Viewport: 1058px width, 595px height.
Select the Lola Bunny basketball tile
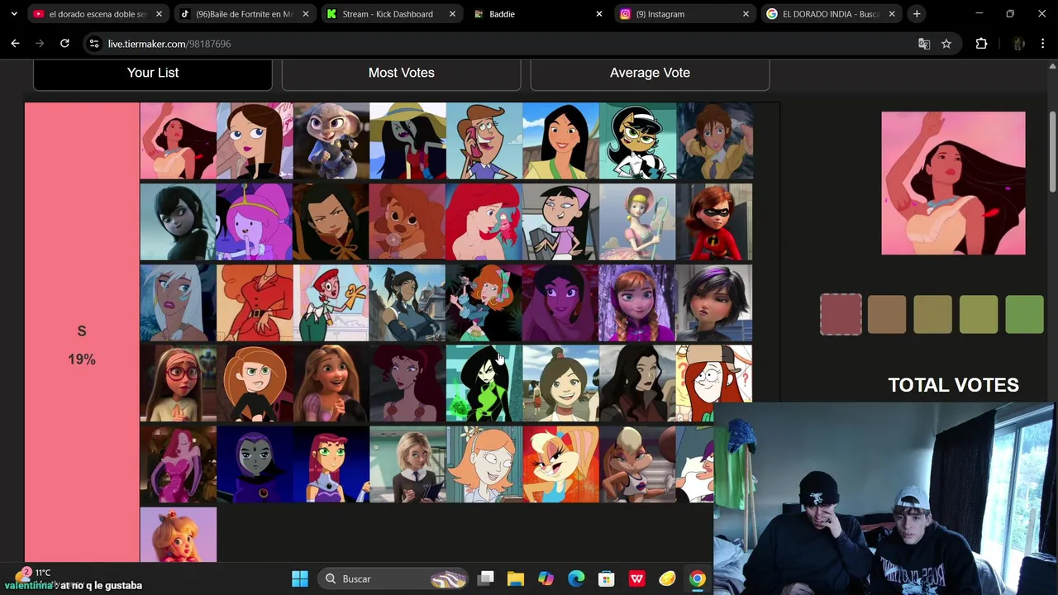636,464
